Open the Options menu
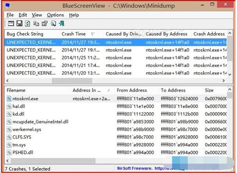Image resolution: width=237 pixels, height=173 pixels. pyautogui.click(x=55, y=15)
